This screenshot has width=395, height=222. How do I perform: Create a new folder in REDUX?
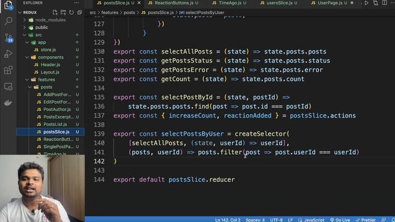63,12
